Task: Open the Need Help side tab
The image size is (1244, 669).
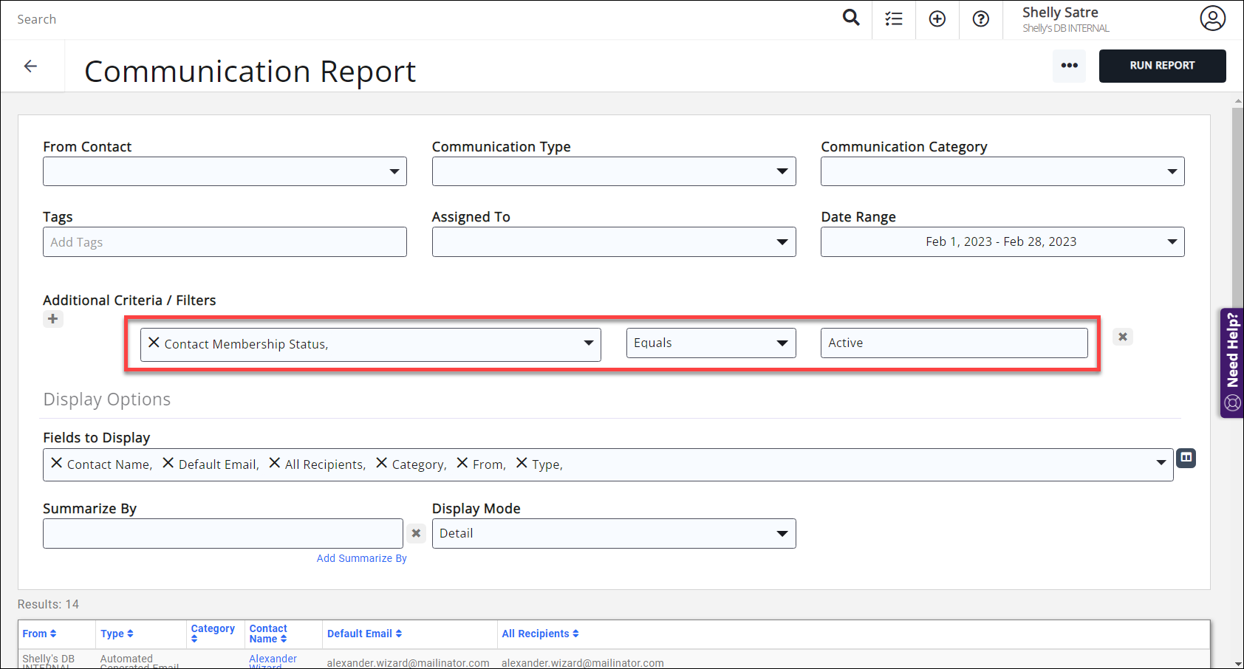Action: [1232, 362]
